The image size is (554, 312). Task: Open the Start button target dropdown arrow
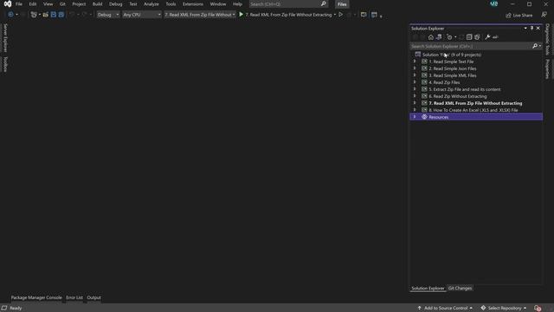(335, 15)
